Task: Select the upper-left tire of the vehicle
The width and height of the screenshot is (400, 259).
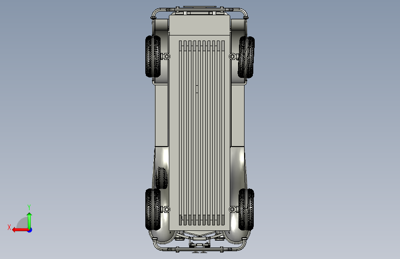Action: tap(153, 56)
